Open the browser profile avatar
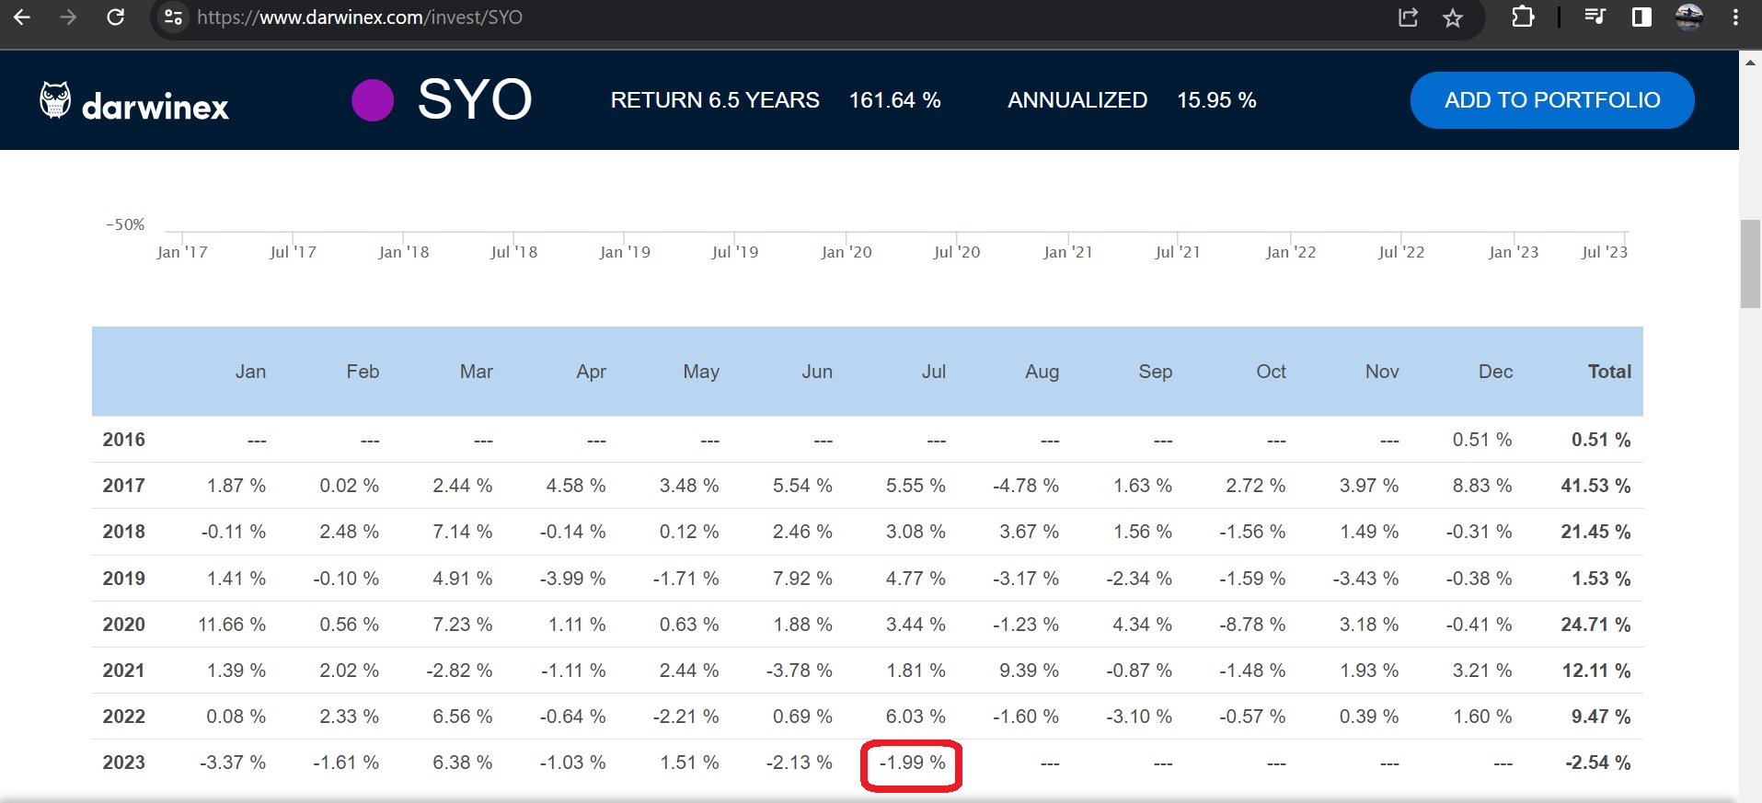 tap(1688, 17)
